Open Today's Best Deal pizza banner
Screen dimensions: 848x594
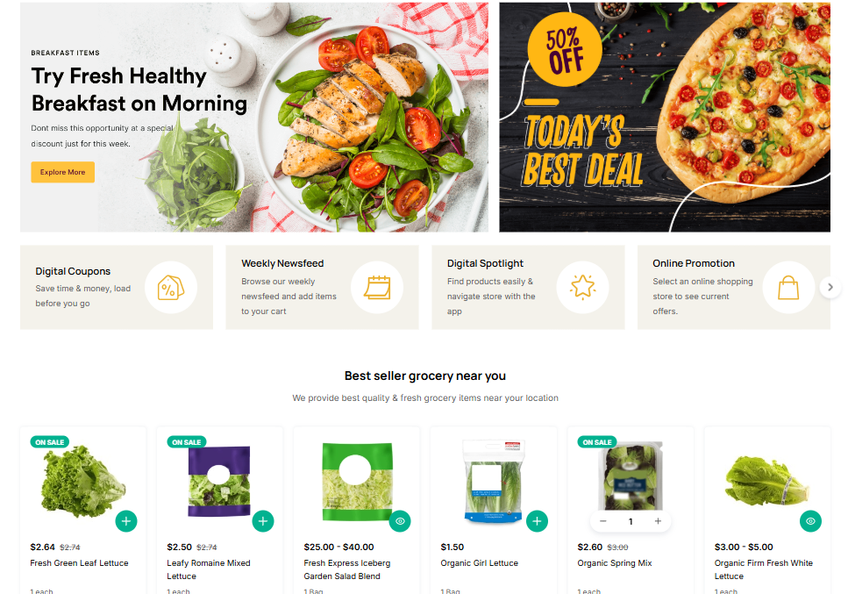coord(665,118)
